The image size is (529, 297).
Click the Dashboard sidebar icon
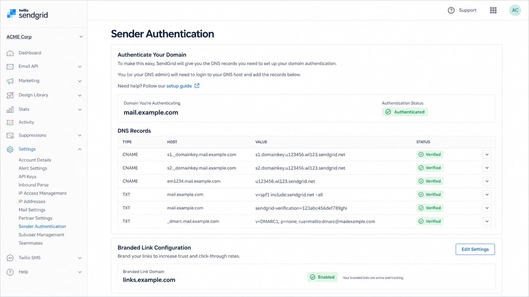pos(10,53)
